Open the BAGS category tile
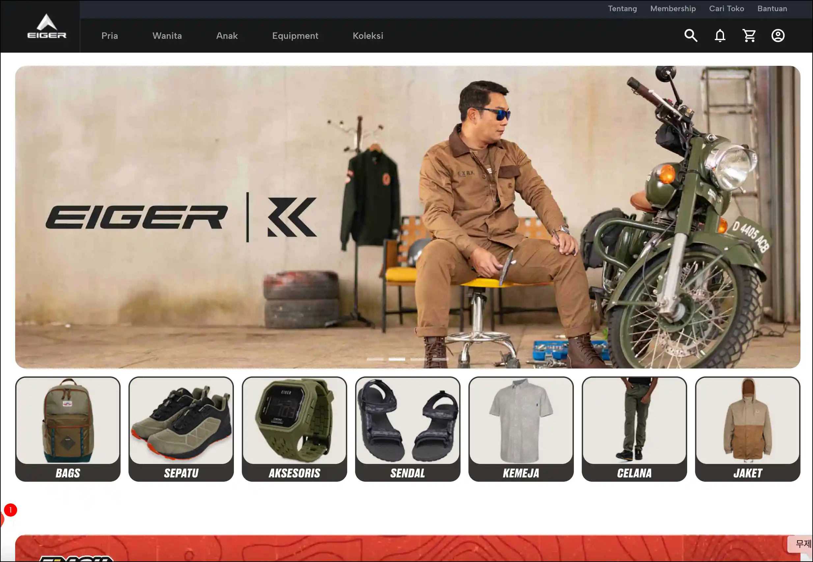Image resolution: width=813 pixels, height=562 pixels. pos(68,429)
